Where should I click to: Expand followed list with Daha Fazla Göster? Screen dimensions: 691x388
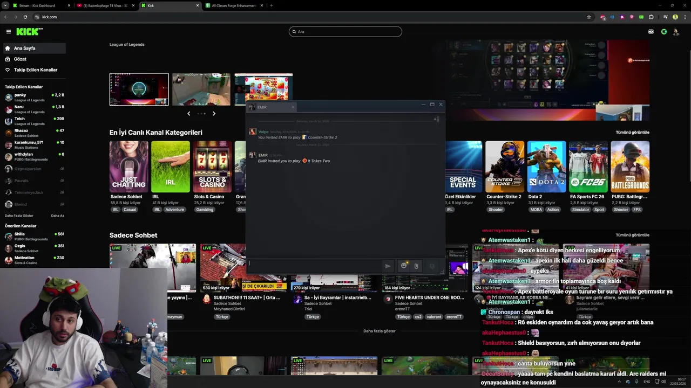coord(19,216)
